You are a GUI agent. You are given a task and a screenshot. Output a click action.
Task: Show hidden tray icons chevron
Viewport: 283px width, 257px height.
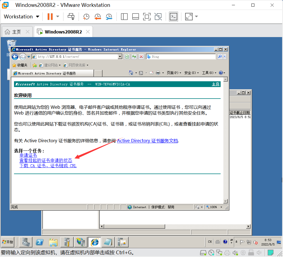(237, 242)
